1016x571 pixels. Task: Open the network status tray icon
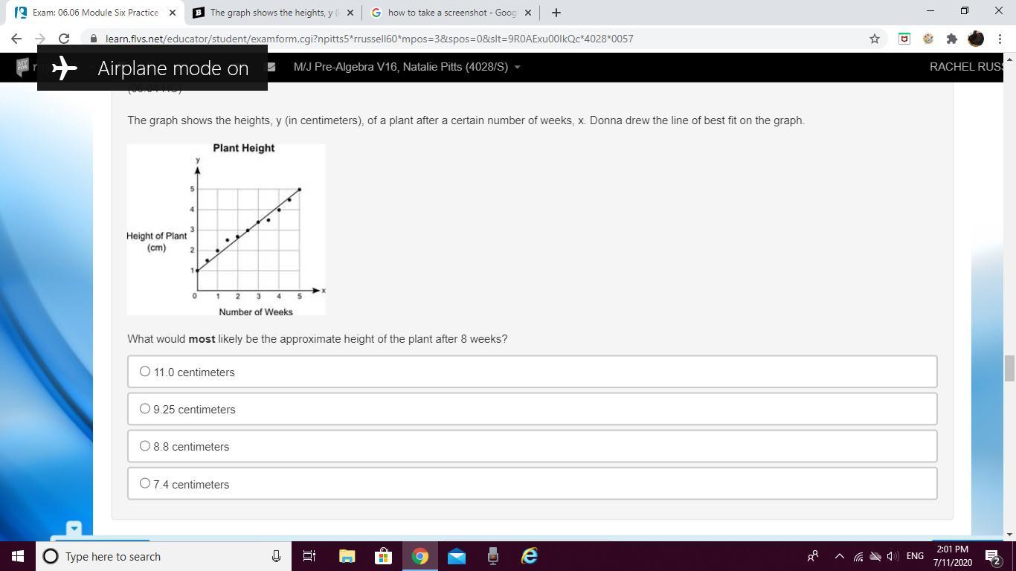[858, 556]
